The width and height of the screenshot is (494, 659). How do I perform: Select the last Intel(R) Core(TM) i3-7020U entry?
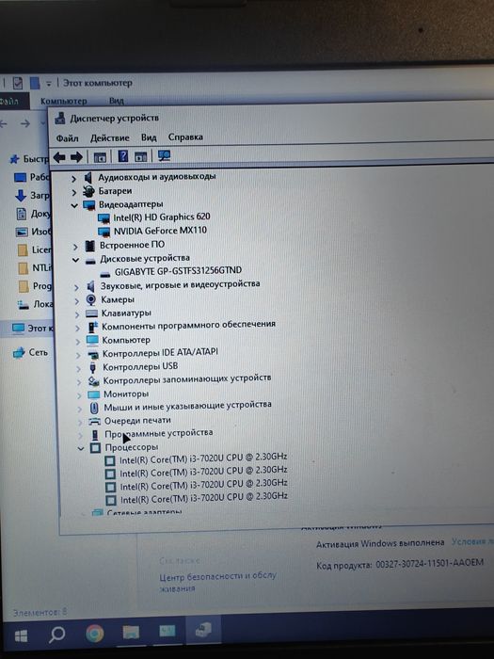point(204,498)
